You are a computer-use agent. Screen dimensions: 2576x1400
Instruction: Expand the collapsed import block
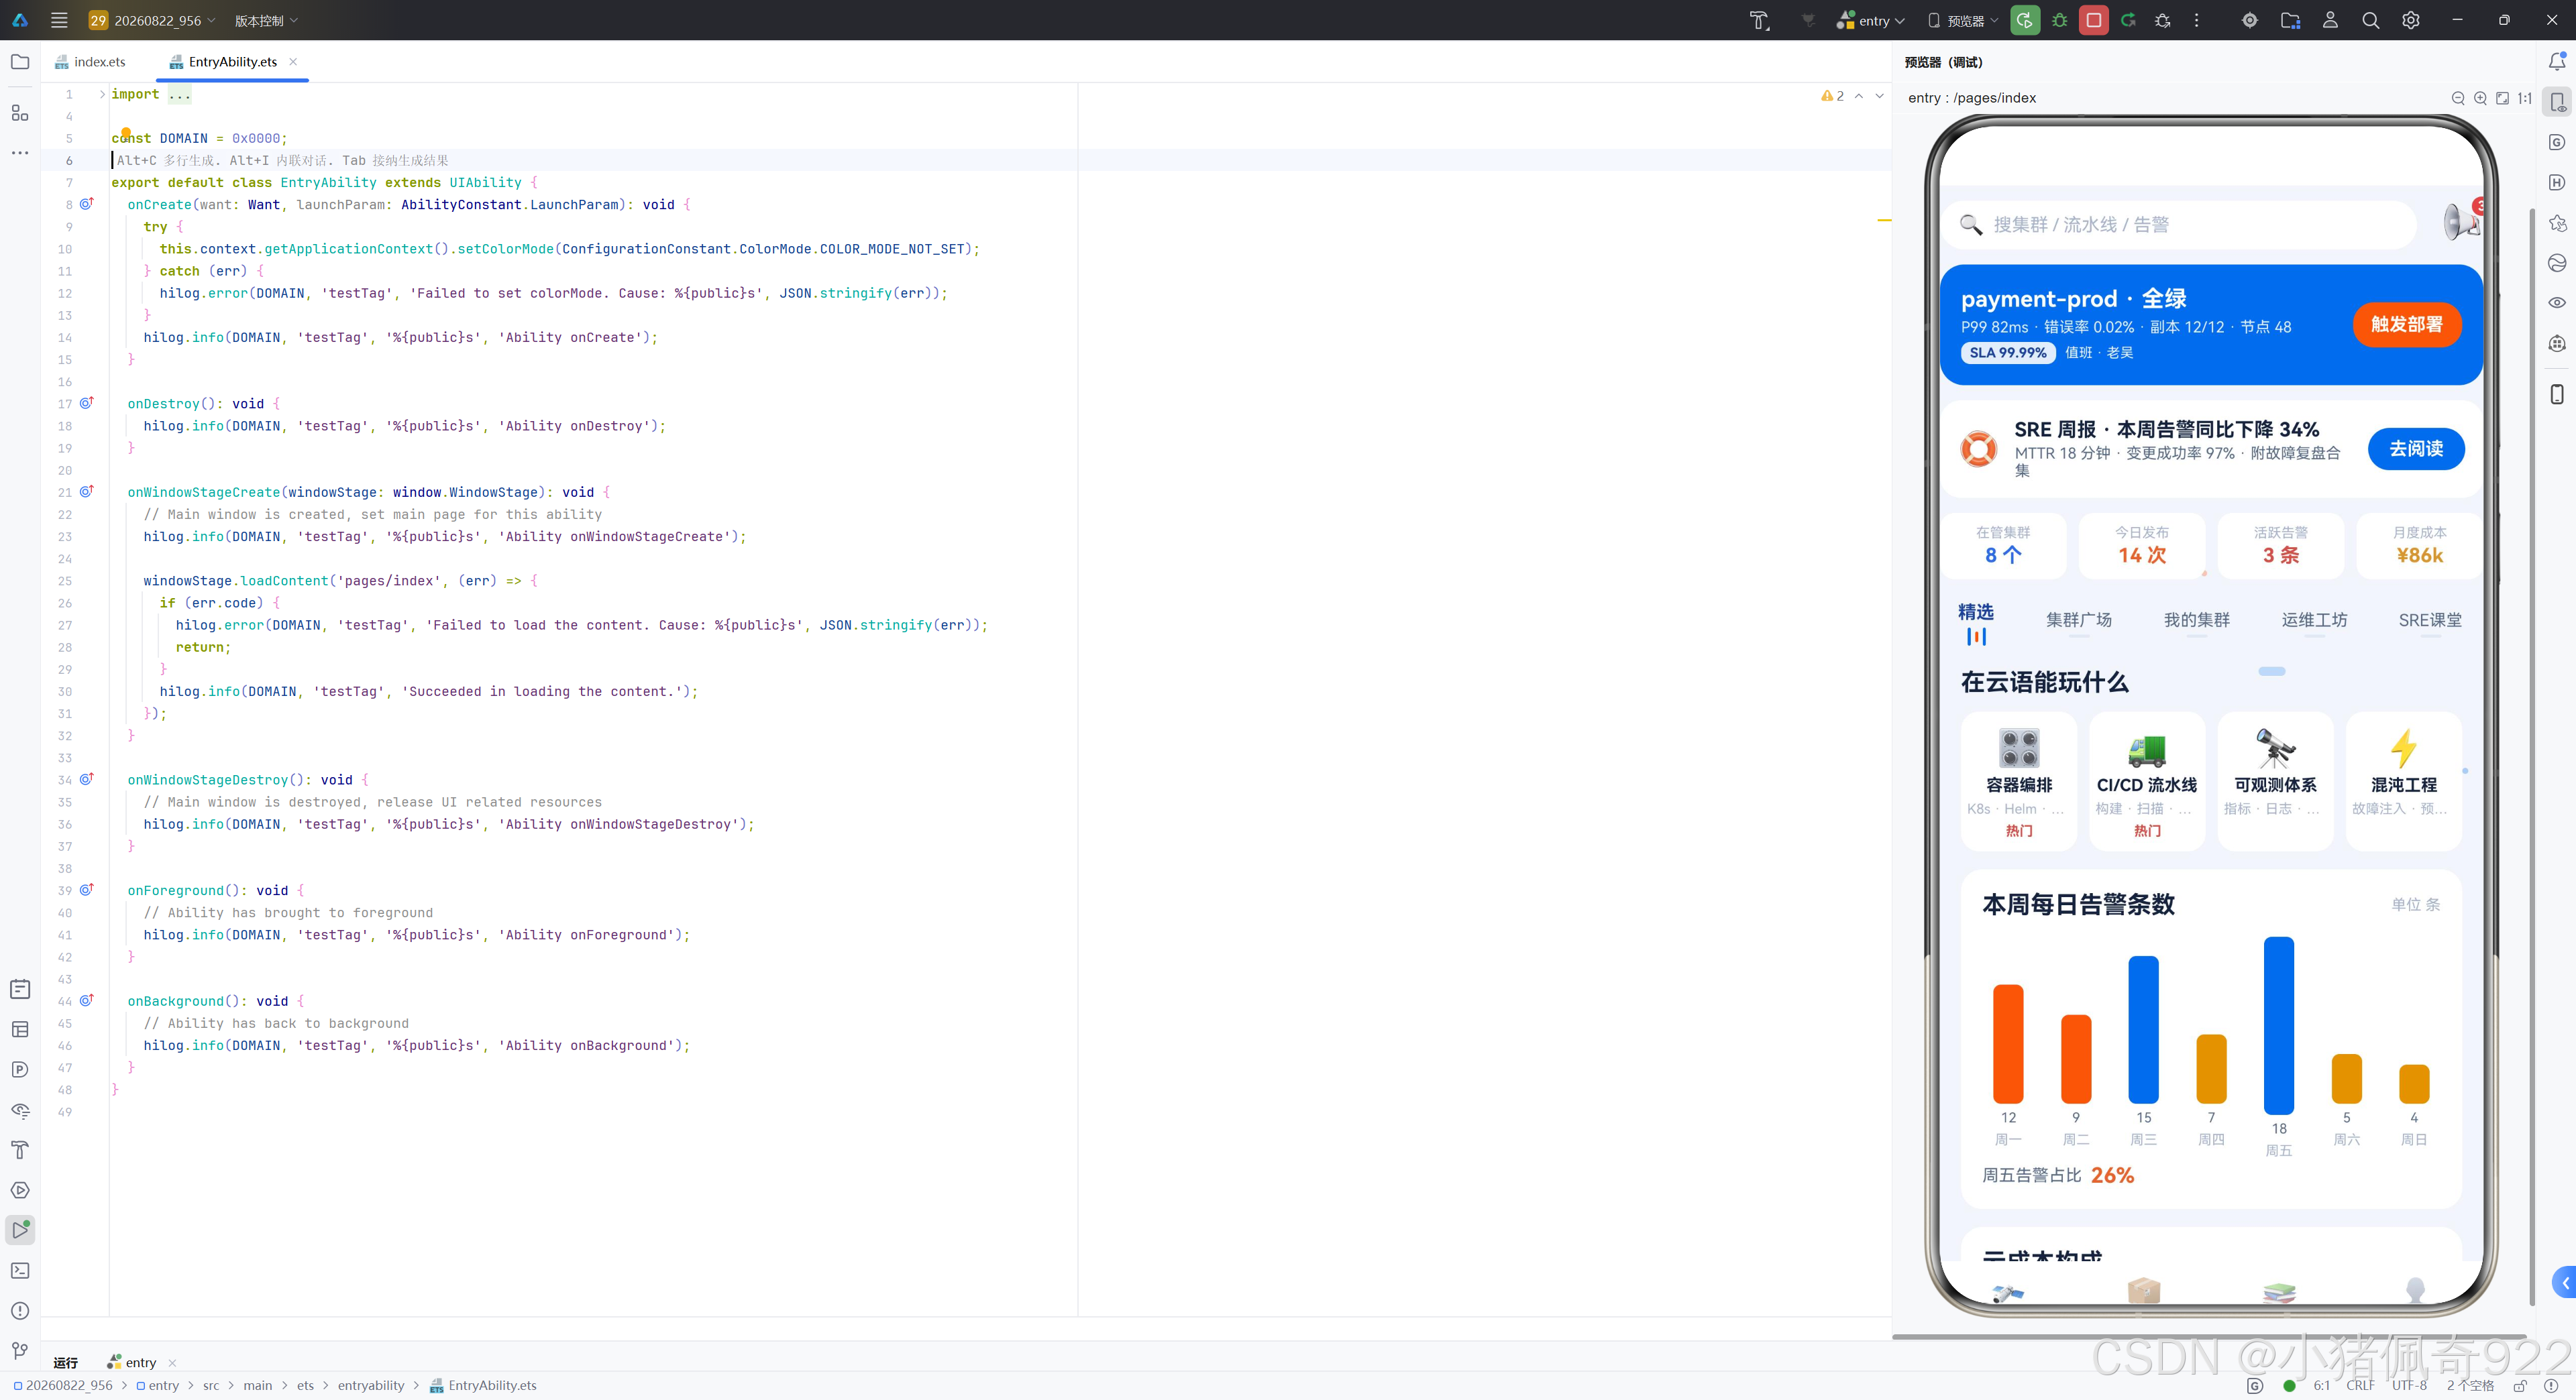pyautogui.click(x=101, y=94)
